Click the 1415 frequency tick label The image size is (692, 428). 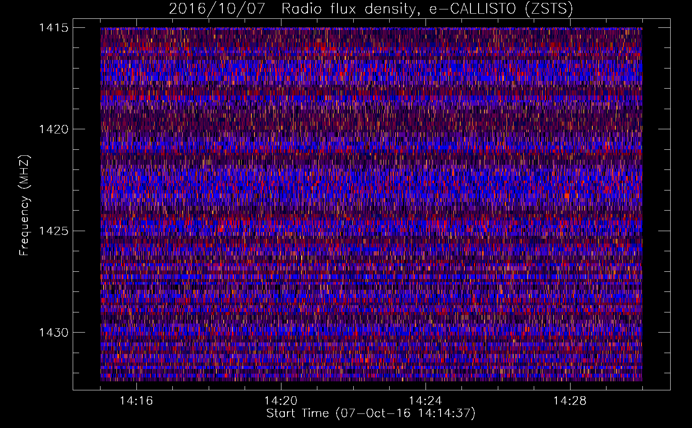53,28
